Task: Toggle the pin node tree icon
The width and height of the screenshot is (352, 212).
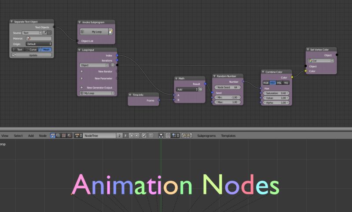Action: [144, 135]
